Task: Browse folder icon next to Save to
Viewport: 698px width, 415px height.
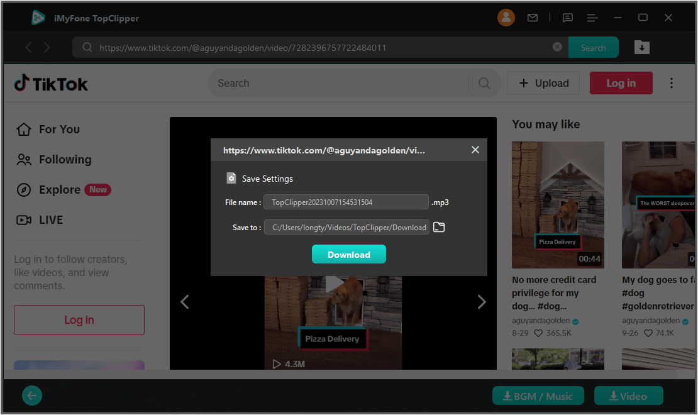Action: coord(439,227)
